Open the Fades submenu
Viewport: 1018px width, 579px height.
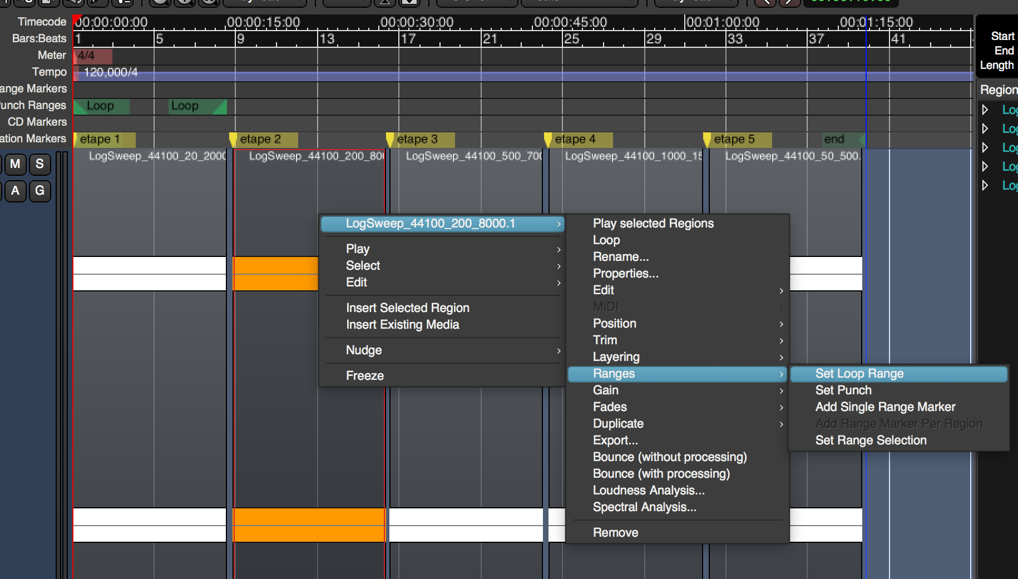610,407
